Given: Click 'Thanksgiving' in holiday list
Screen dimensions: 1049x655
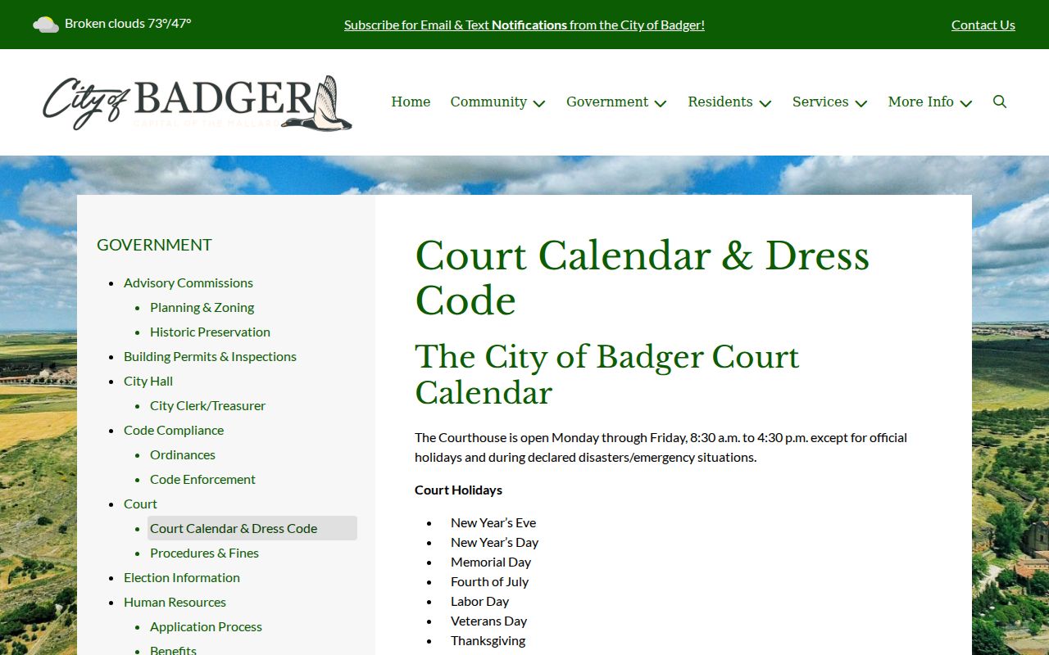Looking at the screenshot, I should (x=488, y=640).
